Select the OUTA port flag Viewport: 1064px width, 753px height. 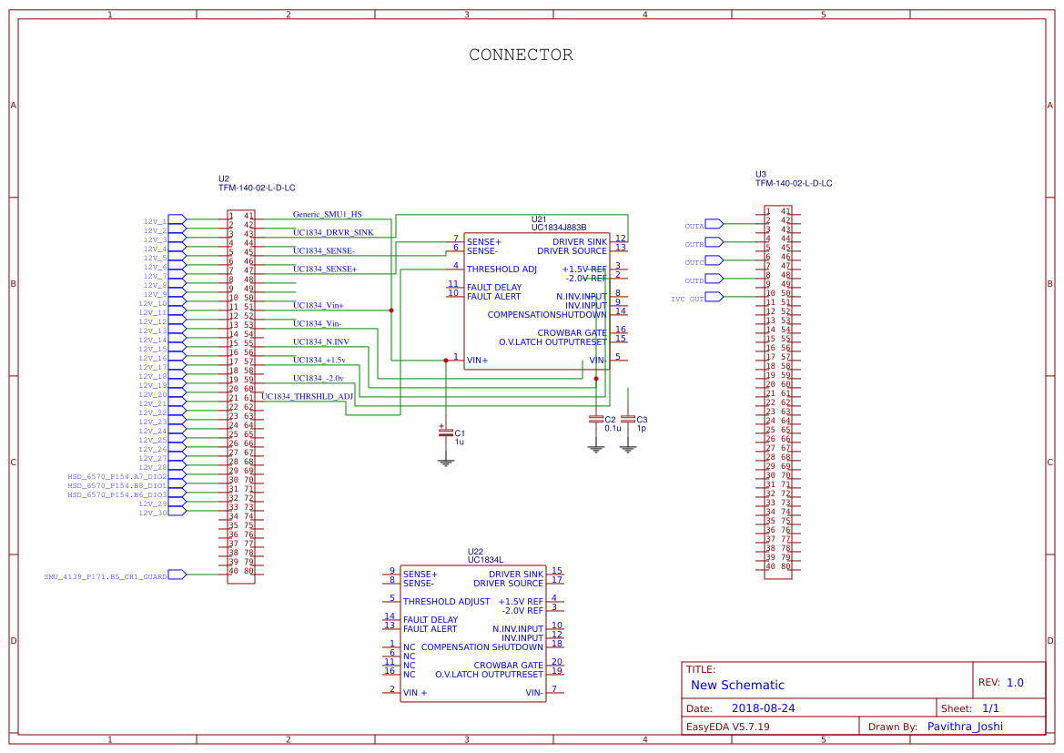point(714,223)
